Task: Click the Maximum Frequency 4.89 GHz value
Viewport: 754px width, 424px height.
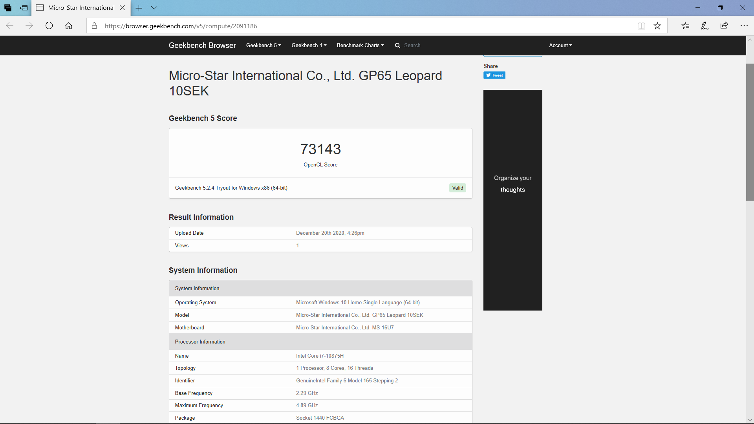Action: point(307,406)
